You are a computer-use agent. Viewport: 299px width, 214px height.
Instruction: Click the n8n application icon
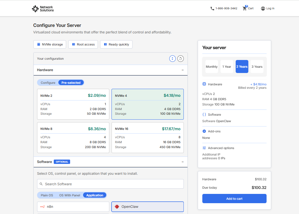pyautogui.click(x=43, y=207)
